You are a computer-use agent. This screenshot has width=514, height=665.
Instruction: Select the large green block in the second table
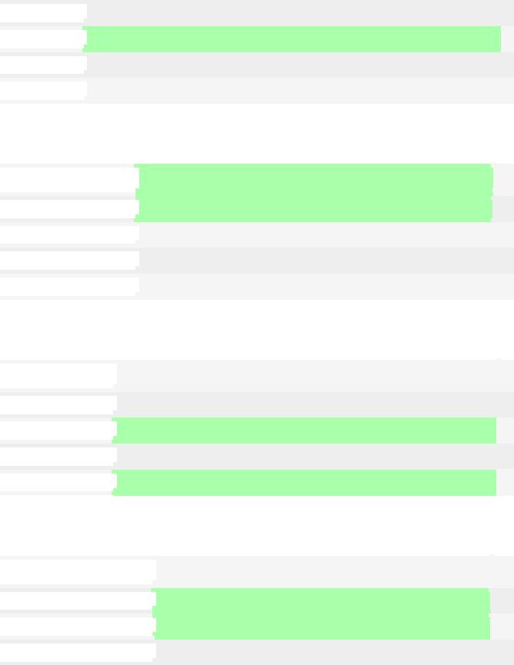tap(314, 192)
